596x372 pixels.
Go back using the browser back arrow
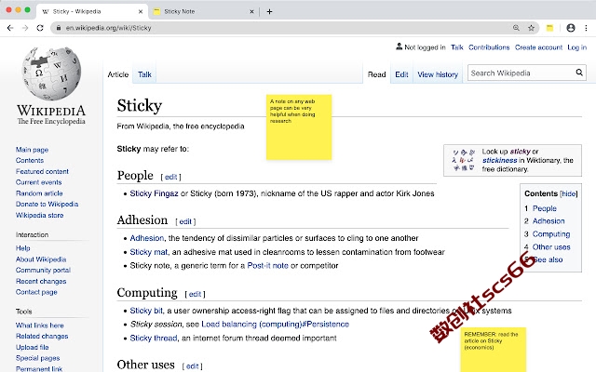tap(10, 28)
